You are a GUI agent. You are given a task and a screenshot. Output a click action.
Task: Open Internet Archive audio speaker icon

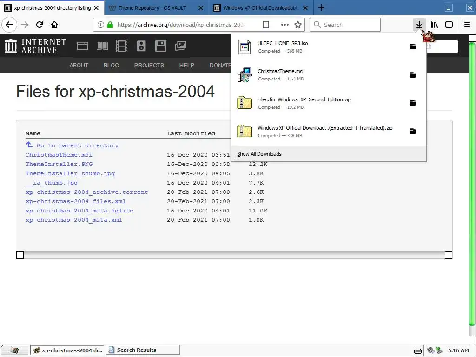(x=141, y=46)
